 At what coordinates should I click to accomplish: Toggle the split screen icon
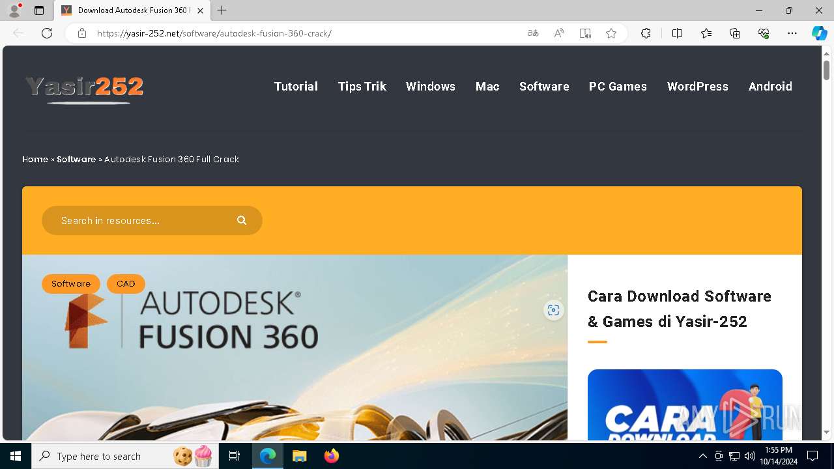pos(677,33)
